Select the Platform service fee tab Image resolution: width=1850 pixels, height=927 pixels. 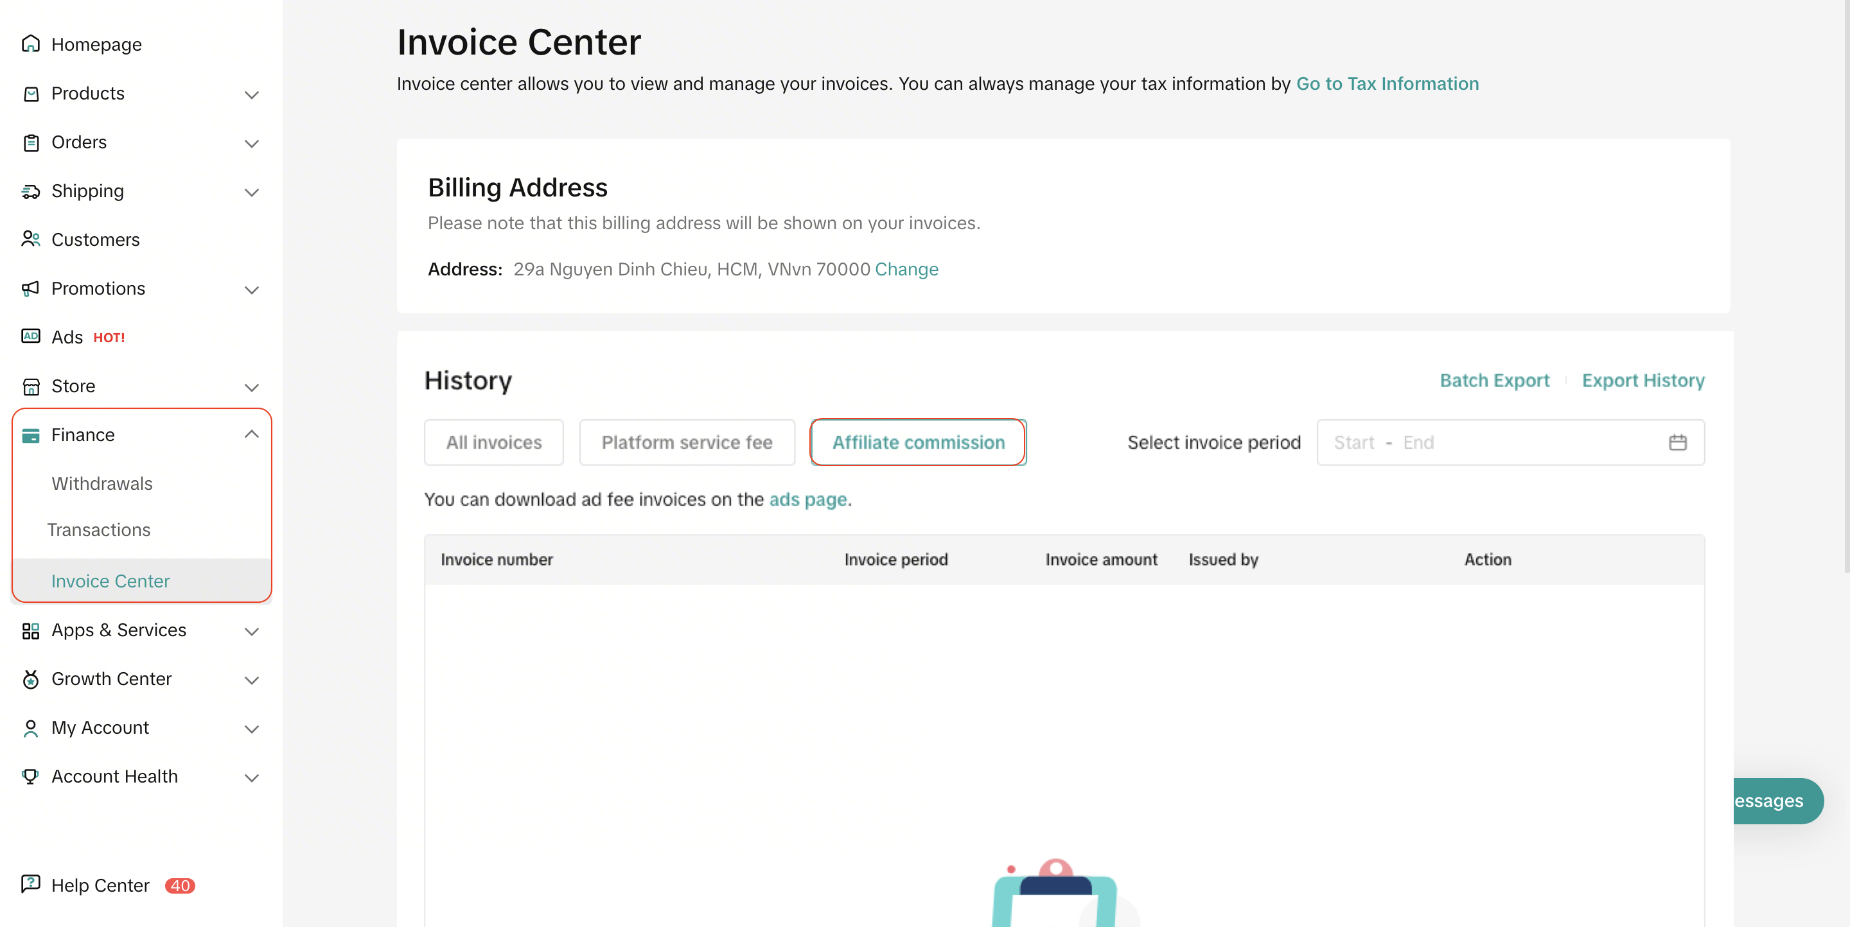point(686,443)
